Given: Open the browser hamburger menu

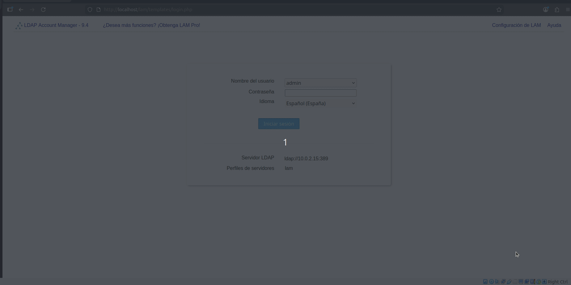Looking at the screenshot, I should [x=568, y=10].
